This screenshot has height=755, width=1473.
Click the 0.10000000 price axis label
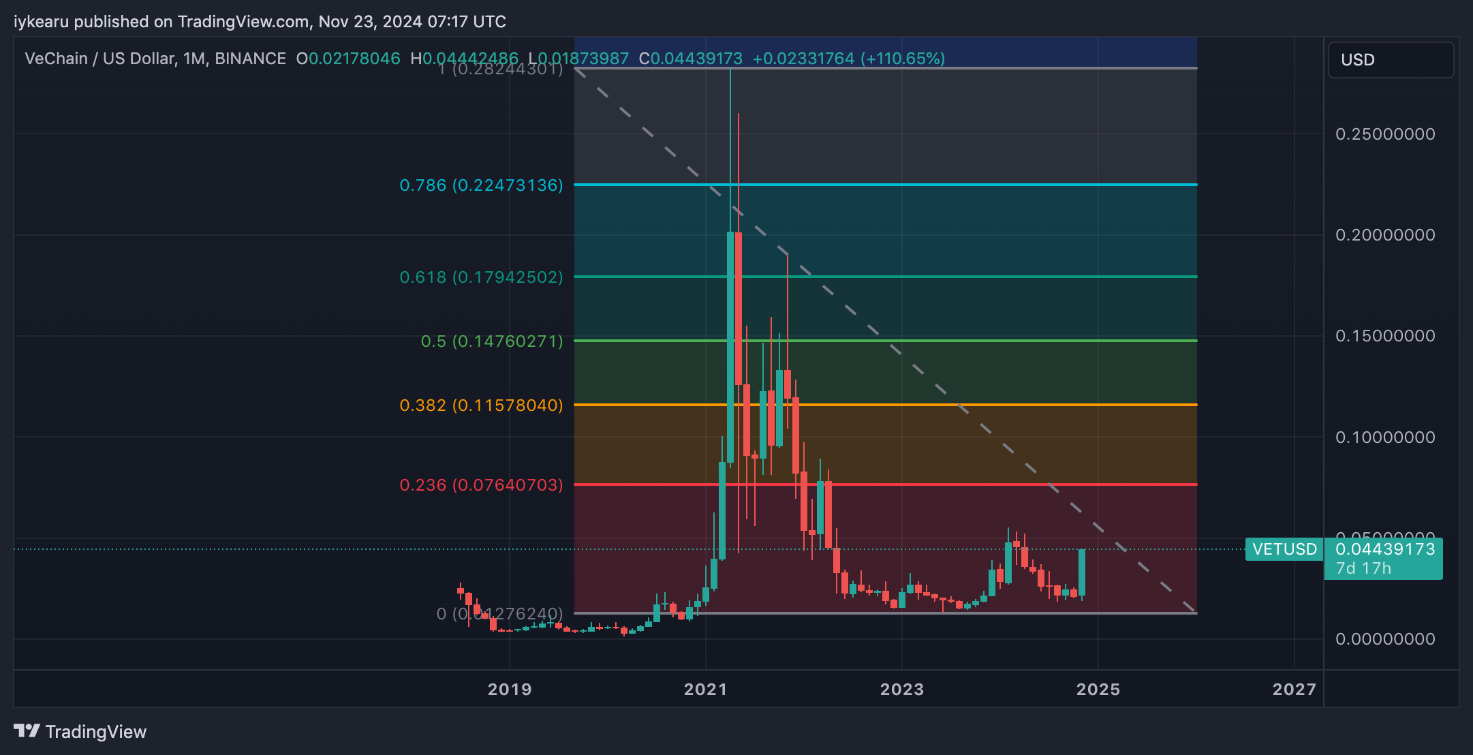point(1385,437)
